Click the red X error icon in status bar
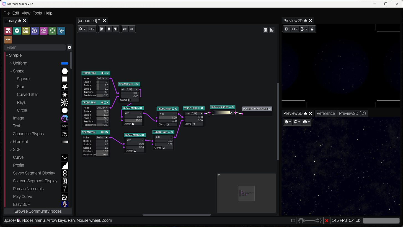Image resolution: width=403 pixels, height=227 pixels. click(x=327, y=220)
